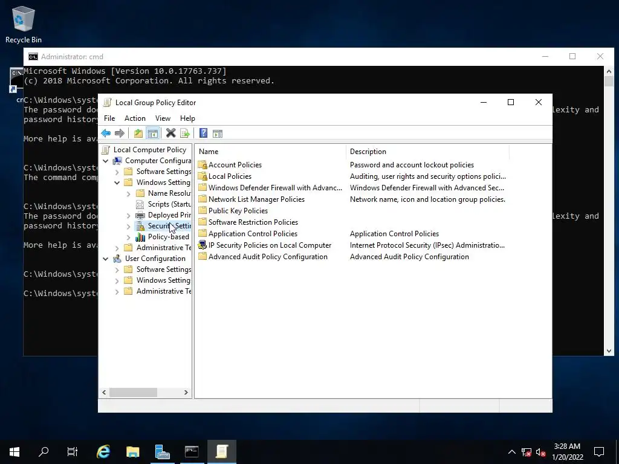This screenshot has width=619, height=464.
Task: Collapse the User Configuration node
Action: (x=105, y=259)
